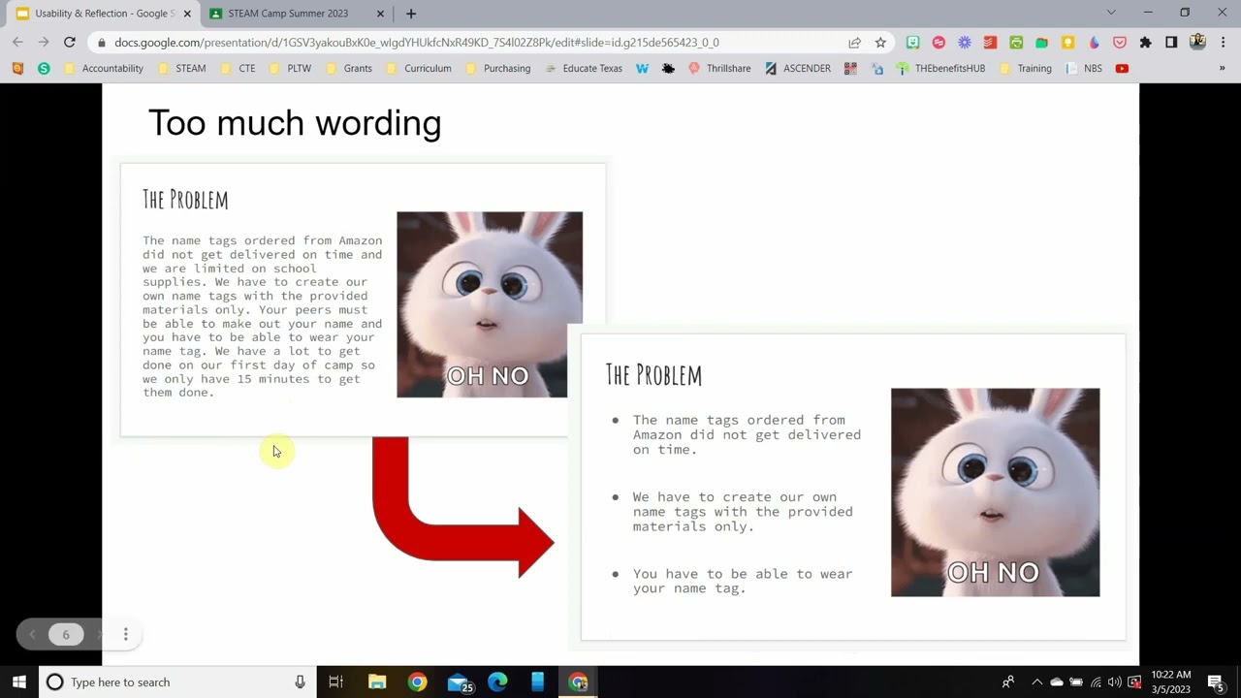
Task: Open File Explorer from the taskbar
Action: [x=376, y=682]
